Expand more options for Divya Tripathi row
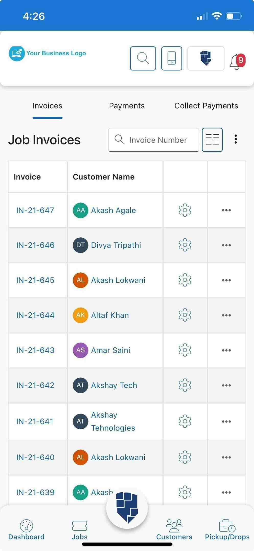Screen dimensions: 254x551 [226, 245]
